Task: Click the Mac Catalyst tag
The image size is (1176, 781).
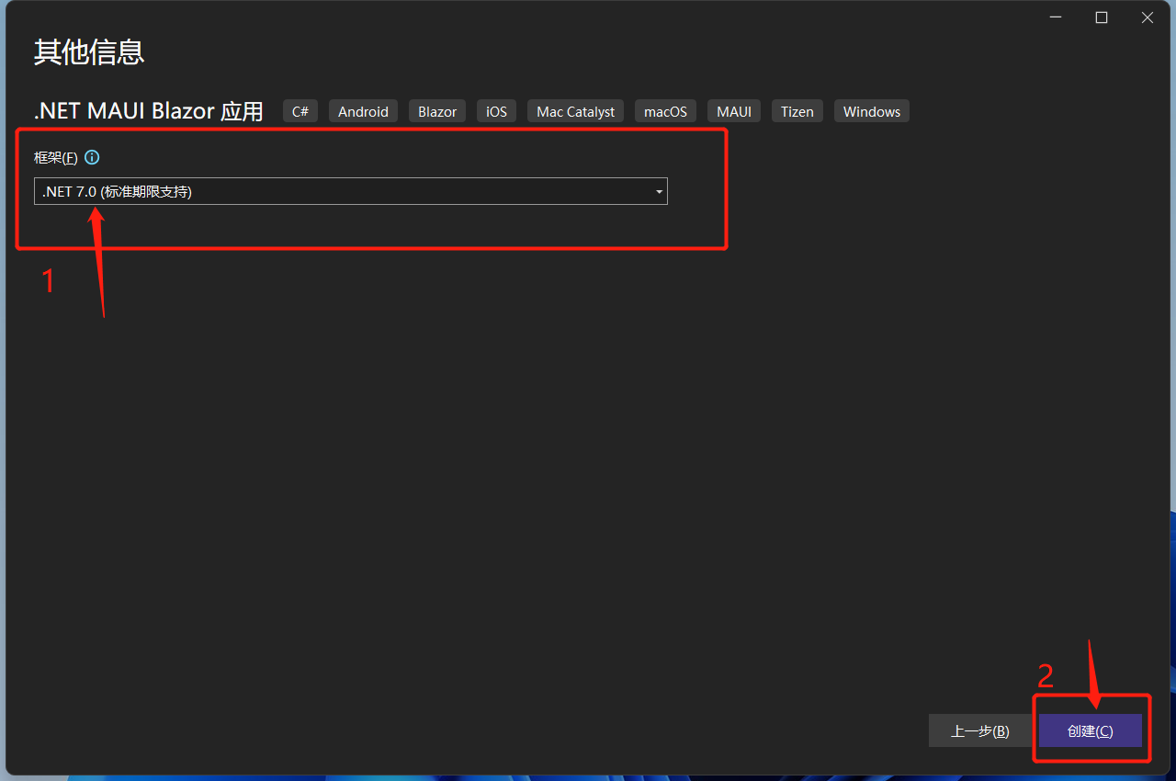Action: (576, 111)
